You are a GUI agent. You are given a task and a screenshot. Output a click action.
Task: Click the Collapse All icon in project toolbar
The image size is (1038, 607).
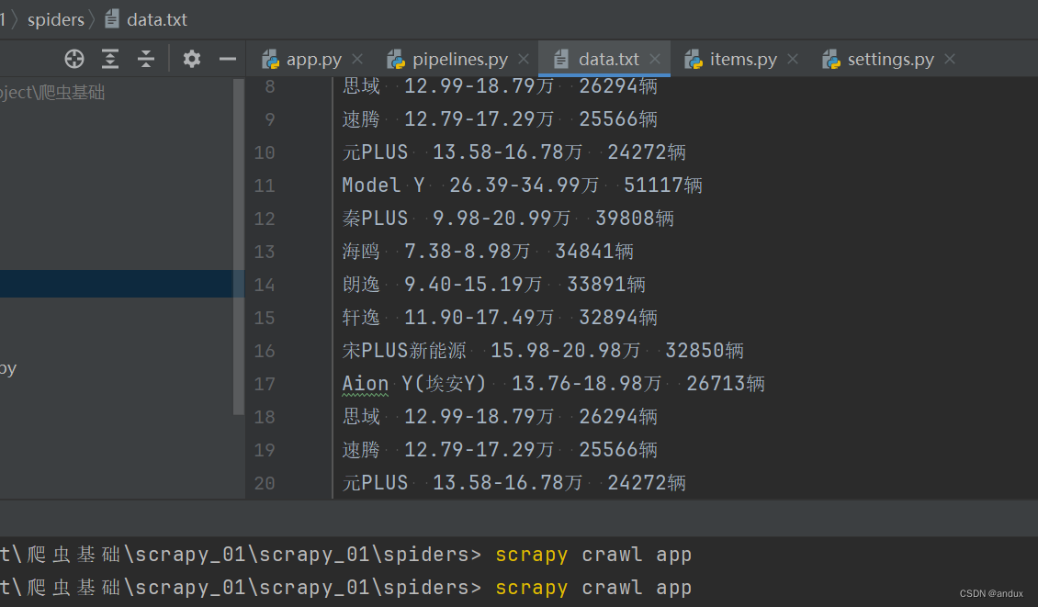[146, 59]
